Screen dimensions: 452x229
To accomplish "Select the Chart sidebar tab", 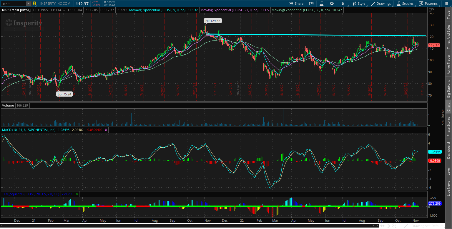I will [x=448, y=107].
